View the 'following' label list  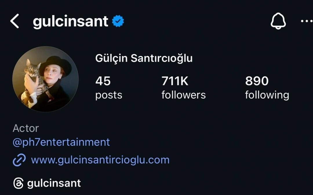pyautogui.click(x=267, y=95)
